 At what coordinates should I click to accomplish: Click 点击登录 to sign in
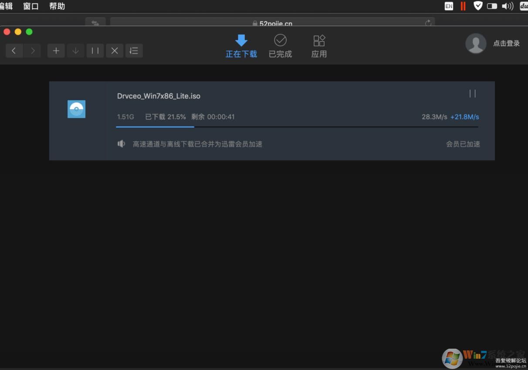tap(506, 44)
